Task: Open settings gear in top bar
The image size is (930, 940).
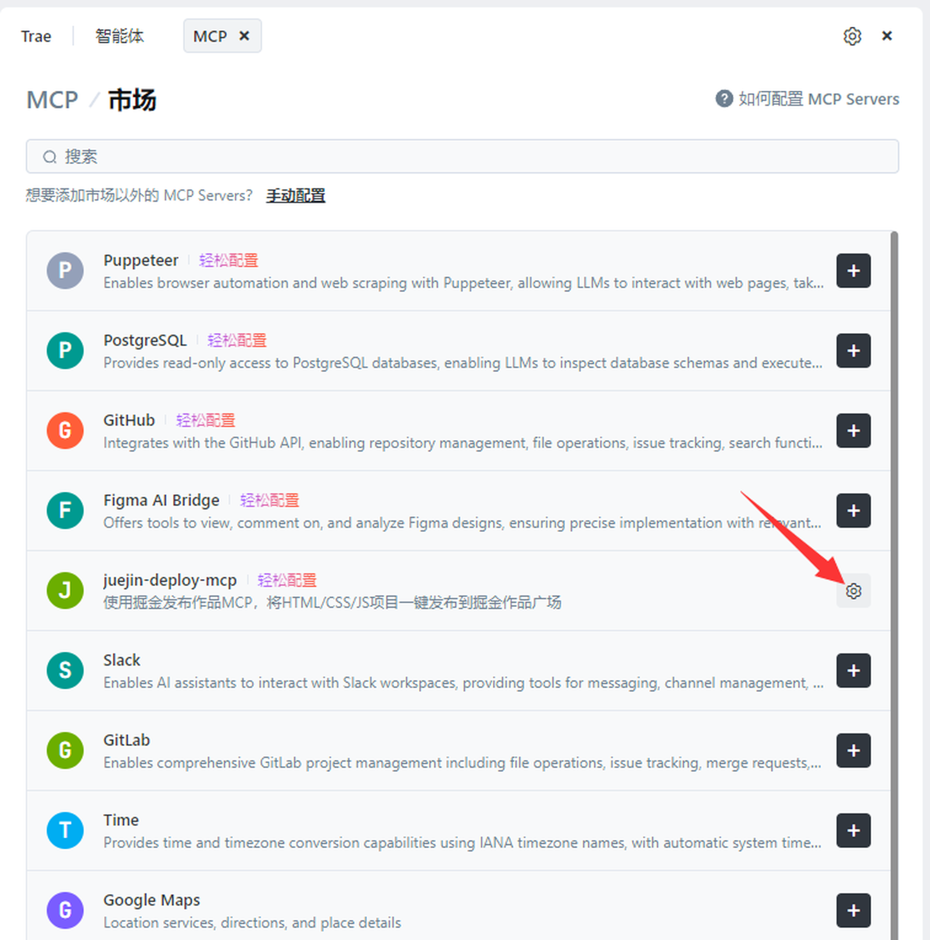Action: click(x=852, y=36)
